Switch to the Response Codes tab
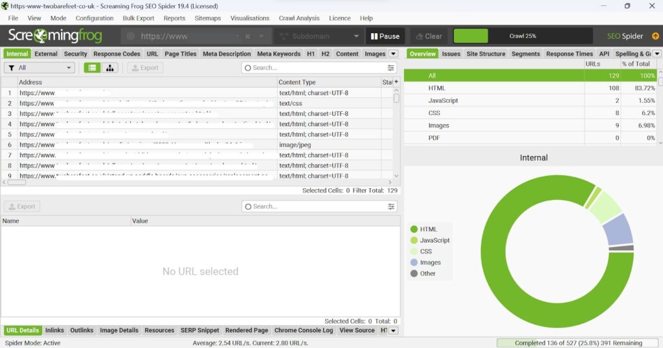Viewport: 663px width, 348px height. click(x=117, y=54)
